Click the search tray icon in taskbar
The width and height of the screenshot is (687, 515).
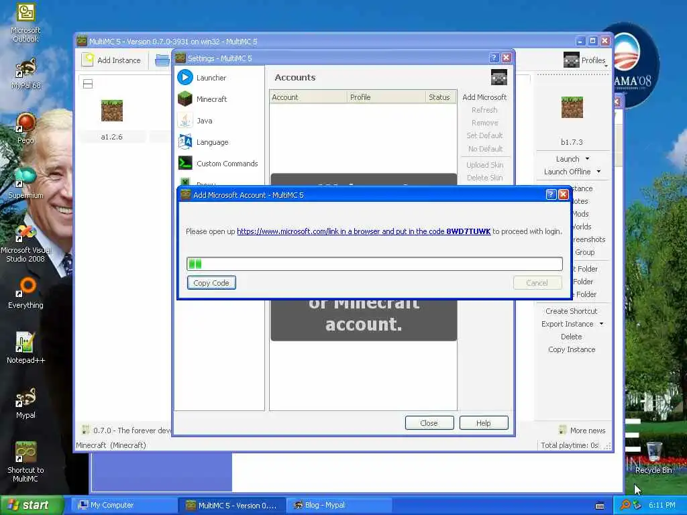pyautogui.click(x=625, y=505)
